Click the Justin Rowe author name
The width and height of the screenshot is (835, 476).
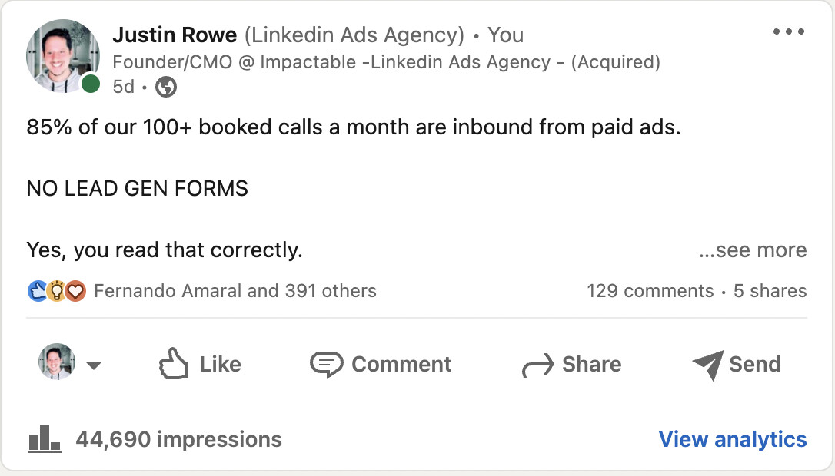click(175, 35)
